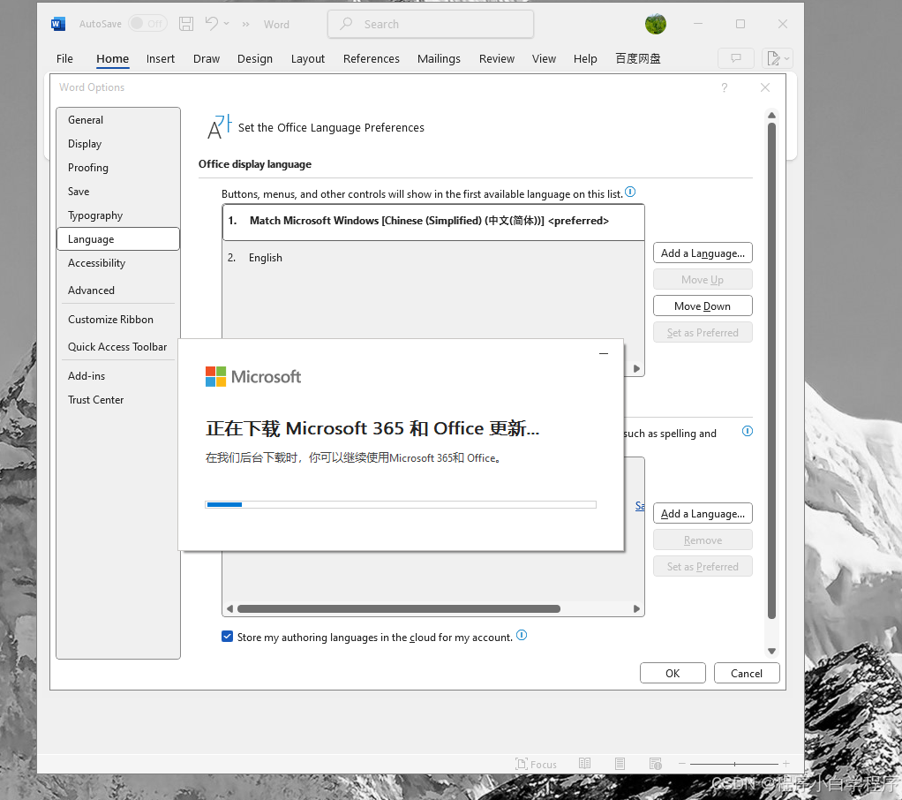Click the Save disk icon
Viewport: 902px width, 800px height.
point(186,24)
